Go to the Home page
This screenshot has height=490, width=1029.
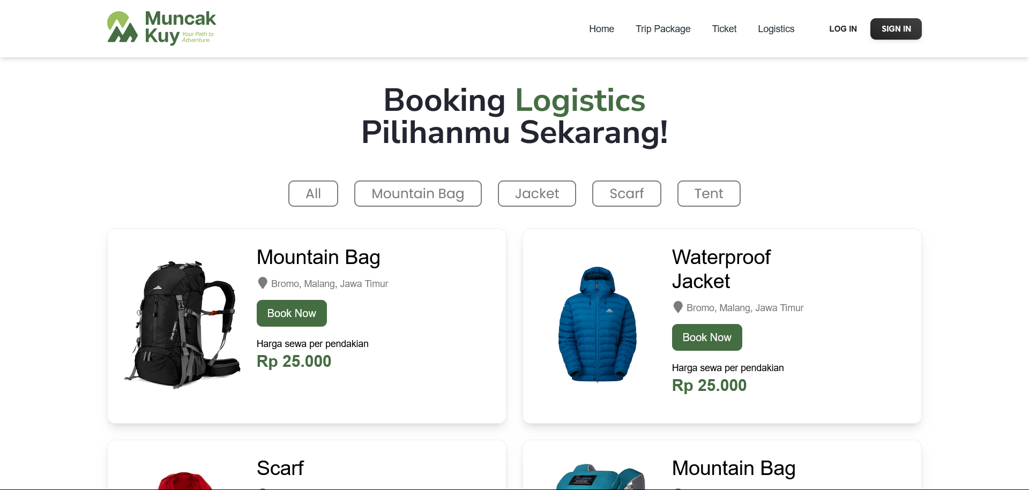coord(601,29)
